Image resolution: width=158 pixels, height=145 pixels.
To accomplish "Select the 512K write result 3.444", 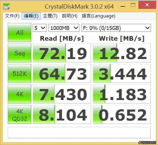I will coord(122,73).
